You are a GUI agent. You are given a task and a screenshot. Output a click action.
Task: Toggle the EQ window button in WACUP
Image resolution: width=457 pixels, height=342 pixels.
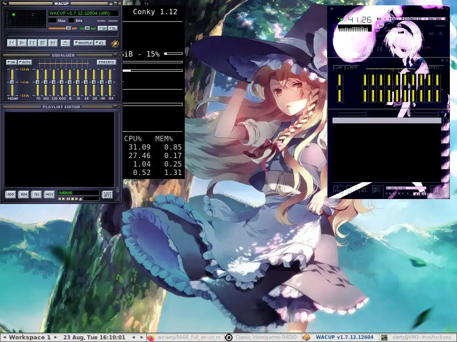(x=102, y=28)
